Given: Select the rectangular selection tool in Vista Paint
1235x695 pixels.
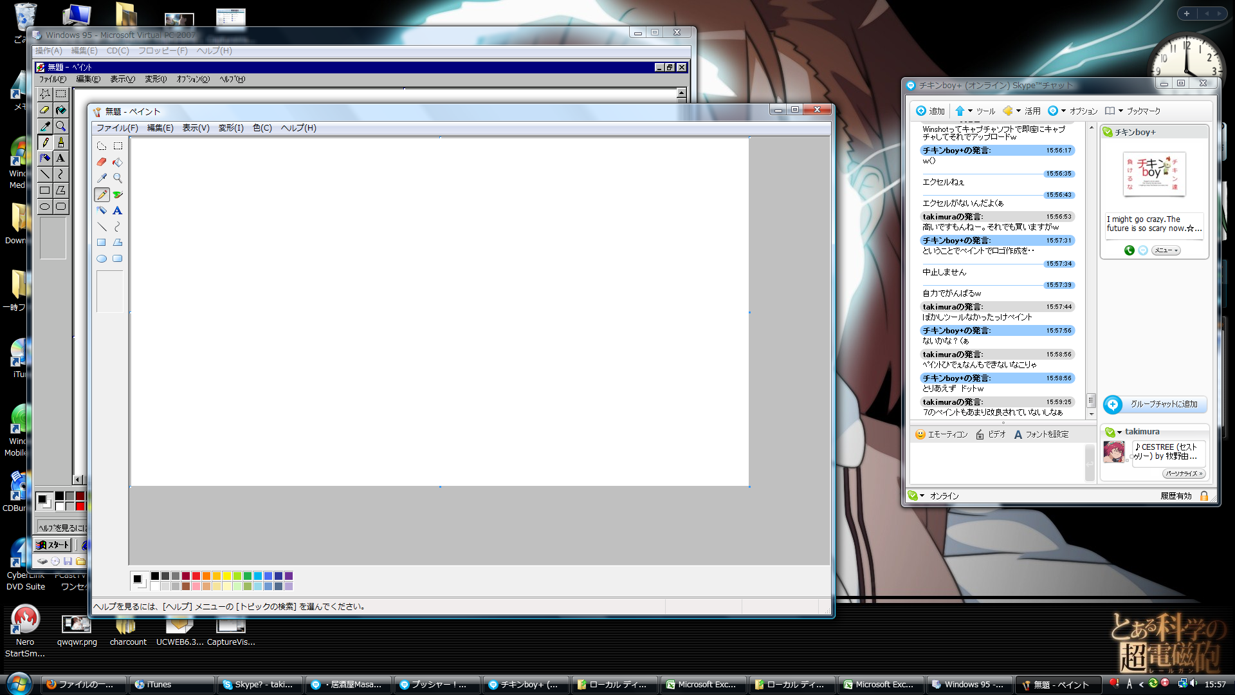Looking at the screenshot, I should pyautogui.click(x=118, y=146).
